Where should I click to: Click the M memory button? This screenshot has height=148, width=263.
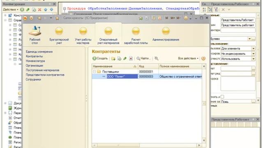point(166,18)
